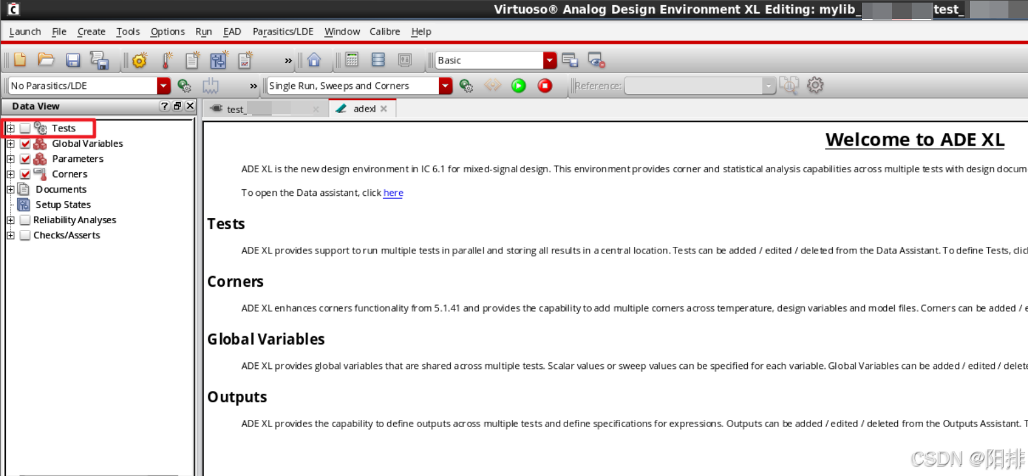The width and height of the screenshot is (1028, 476).
Task: Click Data View panel help question button
Action: pyautogui.click(x=165, y=106)
